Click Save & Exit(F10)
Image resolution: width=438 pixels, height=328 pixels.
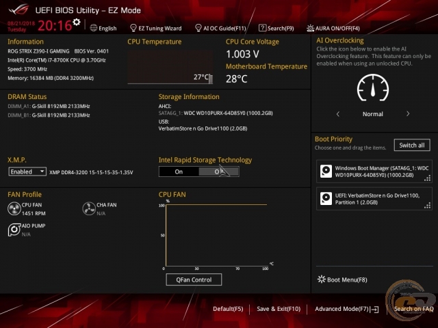tap(279, 309)
